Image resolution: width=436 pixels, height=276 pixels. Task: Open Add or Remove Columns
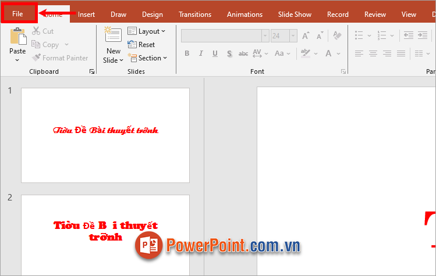click(422, 53)
